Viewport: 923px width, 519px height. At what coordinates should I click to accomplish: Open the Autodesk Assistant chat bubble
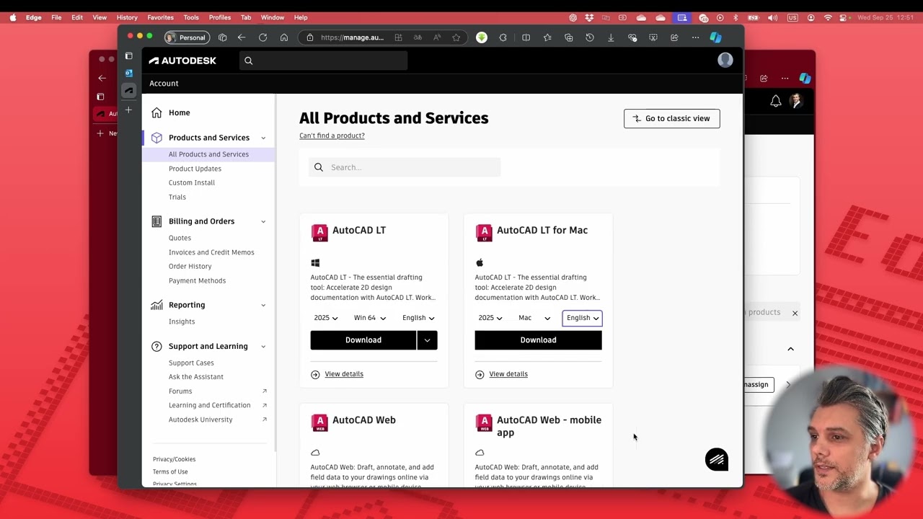717,460
